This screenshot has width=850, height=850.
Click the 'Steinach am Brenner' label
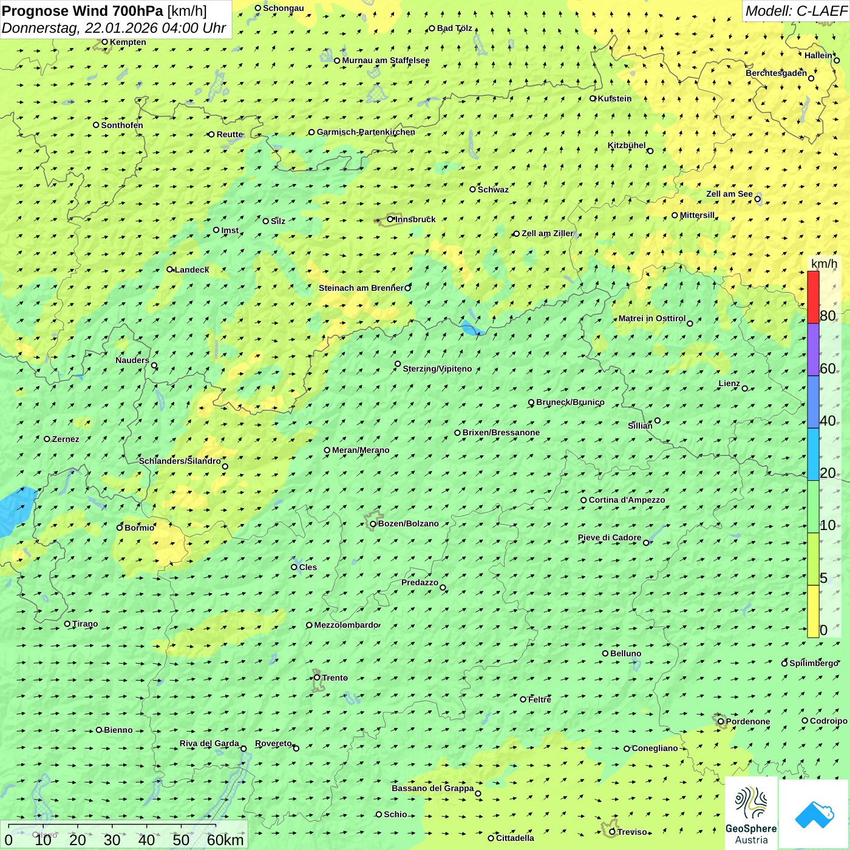pyautogui.click(x=361, y=288)
